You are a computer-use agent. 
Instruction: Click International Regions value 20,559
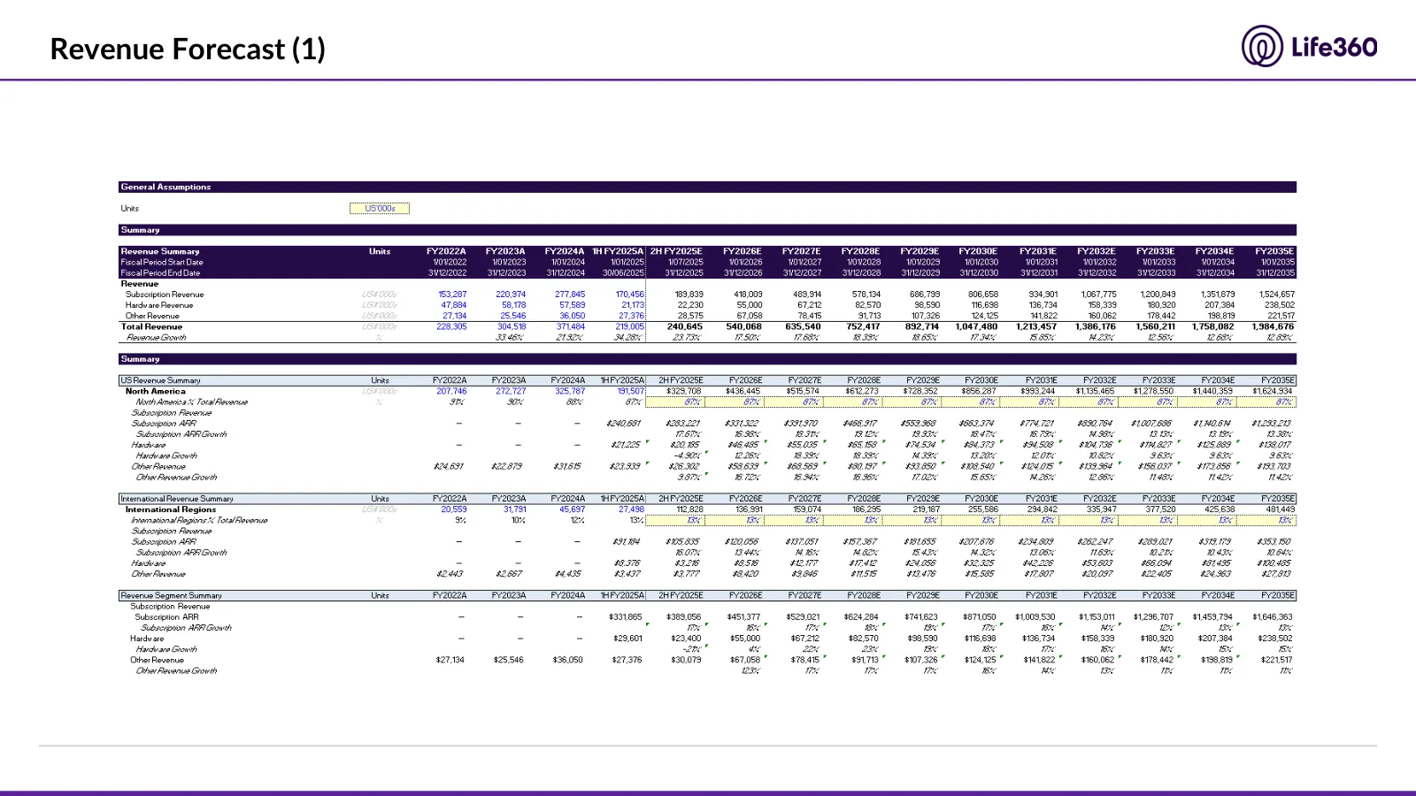click(x=454, y=509)
